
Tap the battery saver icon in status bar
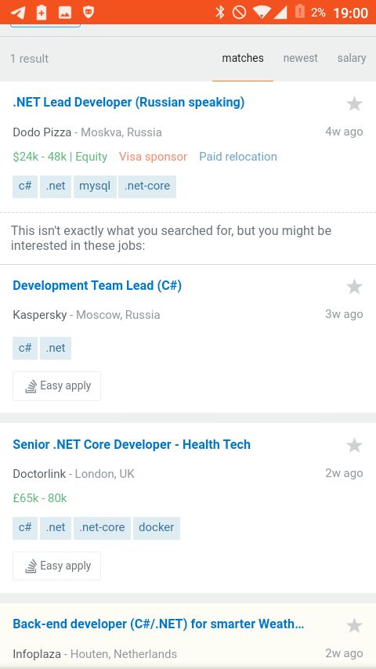[x=42, y=13]
